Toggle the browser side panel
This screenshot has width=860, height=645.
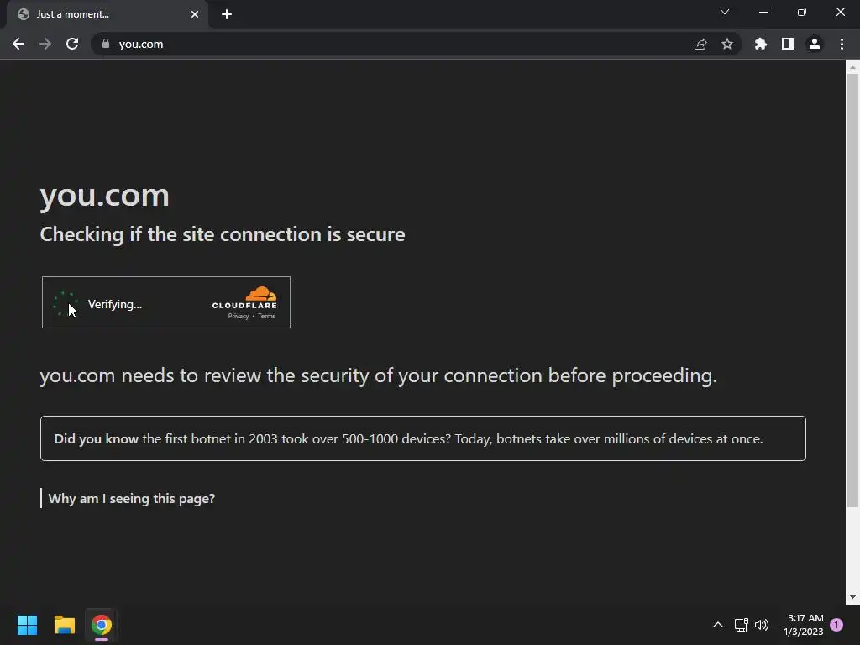coord(788,44)
